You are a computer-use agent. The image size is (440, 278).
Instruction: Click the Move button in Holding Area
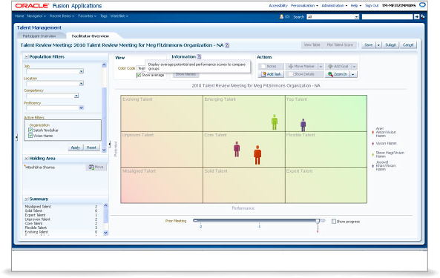(x=96, y=167)
